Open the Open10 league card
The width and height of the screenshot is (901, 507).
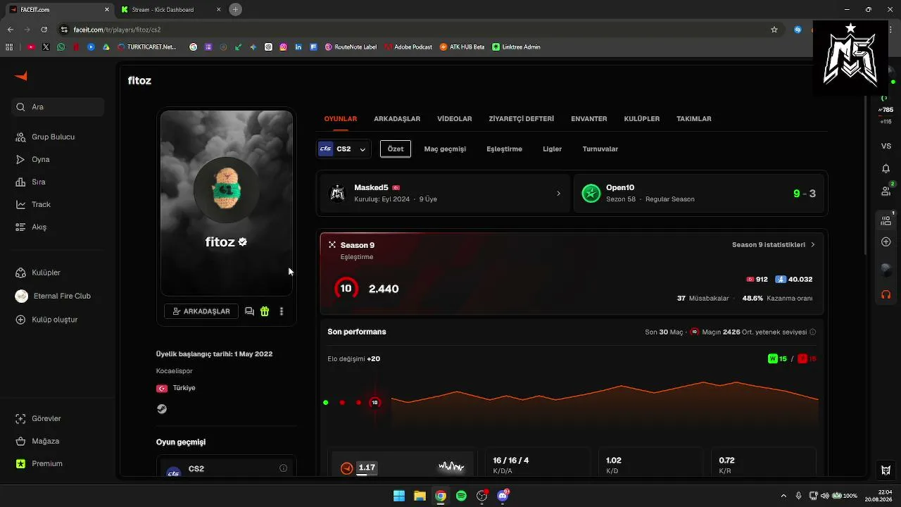tap(699, 194)
